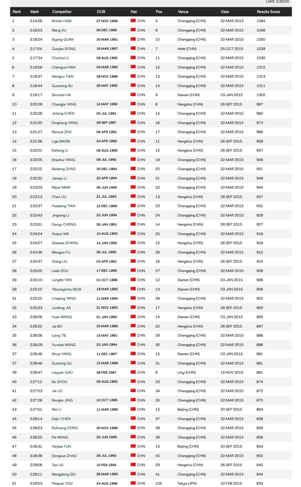Sort table by the Mark column header
Screen dimensions: 301x487
[34, 11]
